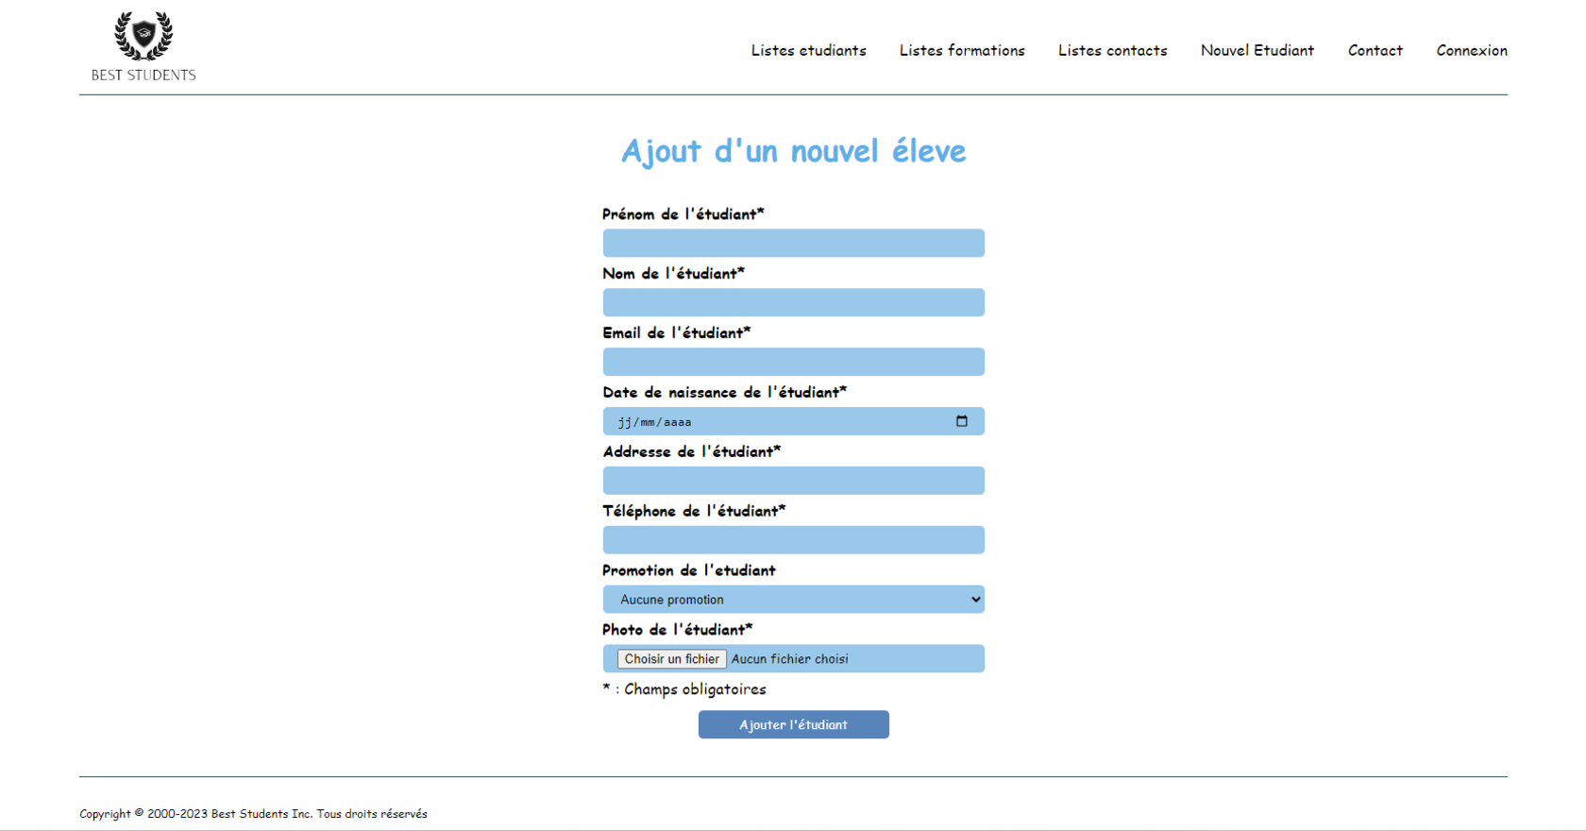
Task: Go to Listes formations
Action: [961, 51]
